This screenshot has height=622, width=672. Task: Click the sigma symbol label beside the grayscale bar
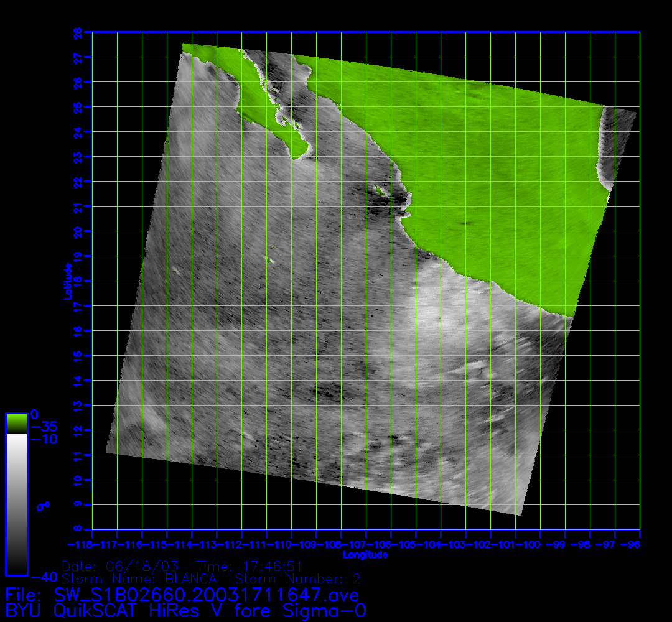43,506
